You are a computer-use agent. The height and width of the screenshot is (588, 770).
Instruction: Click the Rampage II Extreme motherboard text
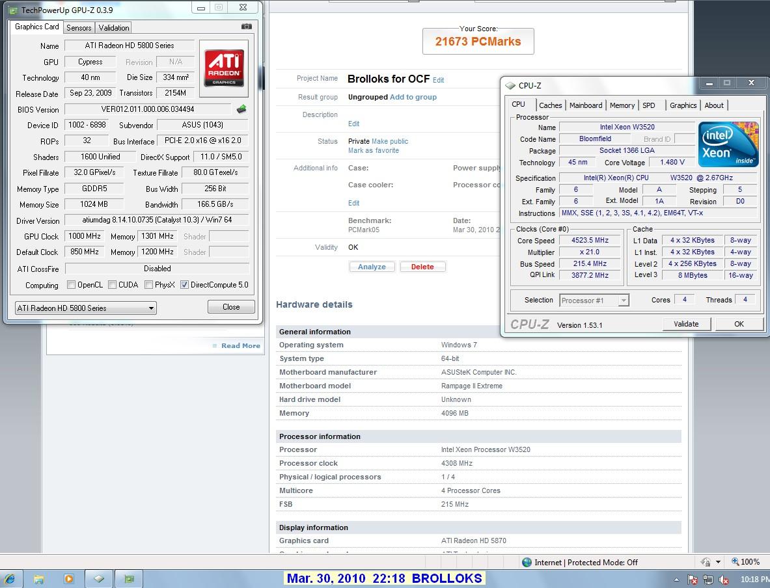[x=471, y=386]
